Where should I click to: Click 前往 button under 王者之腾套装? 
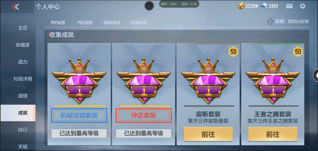click(x=273, y=134)
